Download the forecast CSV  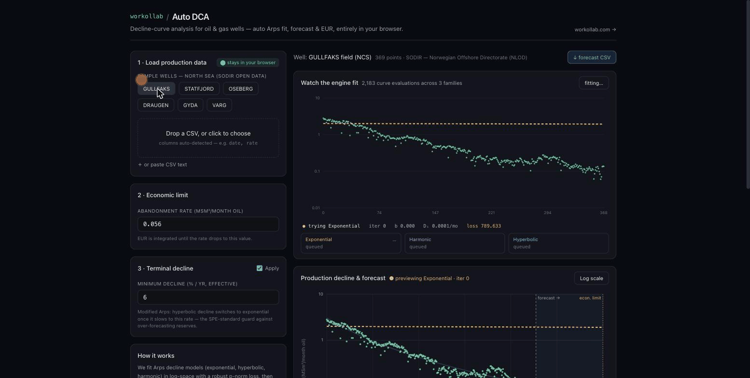coord(592,57)
